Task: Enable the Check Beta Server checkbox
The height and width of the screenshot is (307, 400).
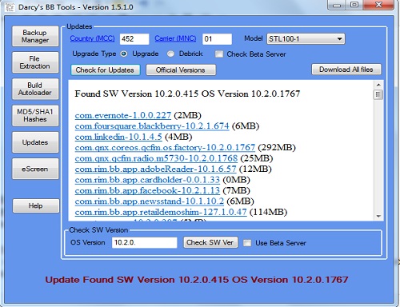Action: point(219,54)
